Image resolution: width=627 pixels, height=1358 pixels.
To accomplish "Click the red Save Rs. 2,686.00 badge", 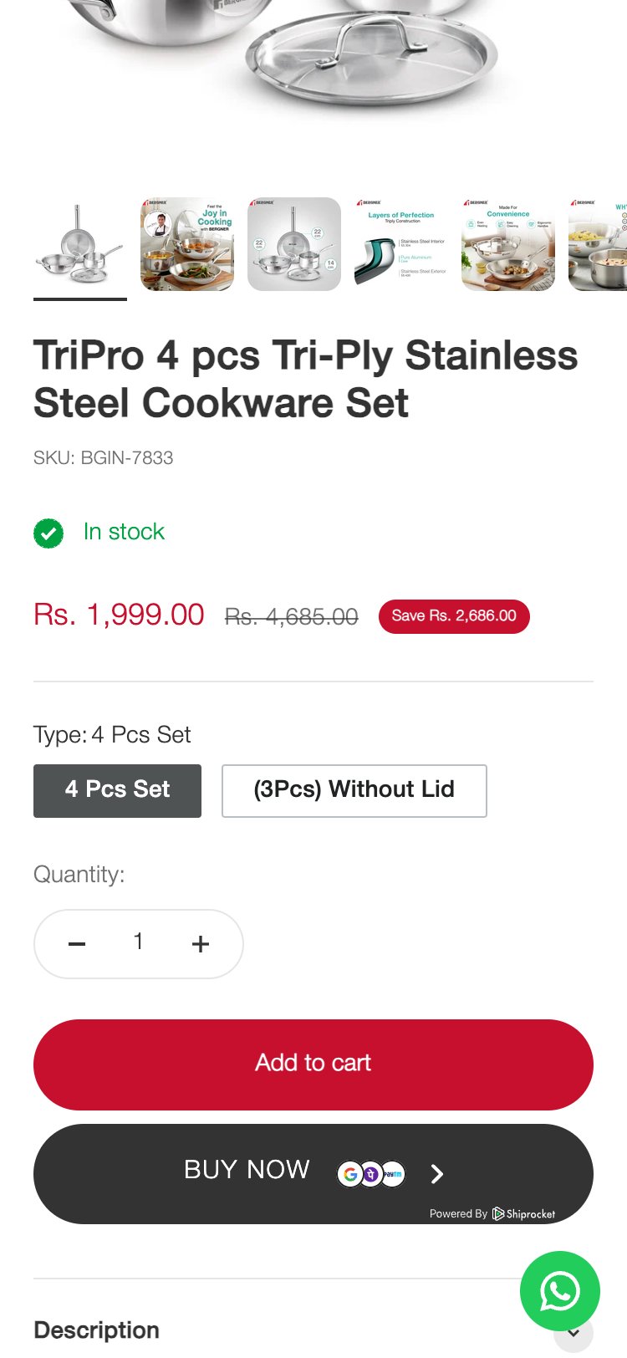I will [454, 616].
